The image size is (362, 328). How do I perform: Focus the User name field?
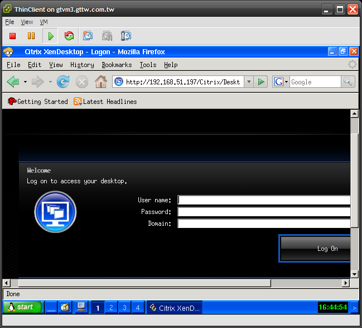tap(264, 200)
